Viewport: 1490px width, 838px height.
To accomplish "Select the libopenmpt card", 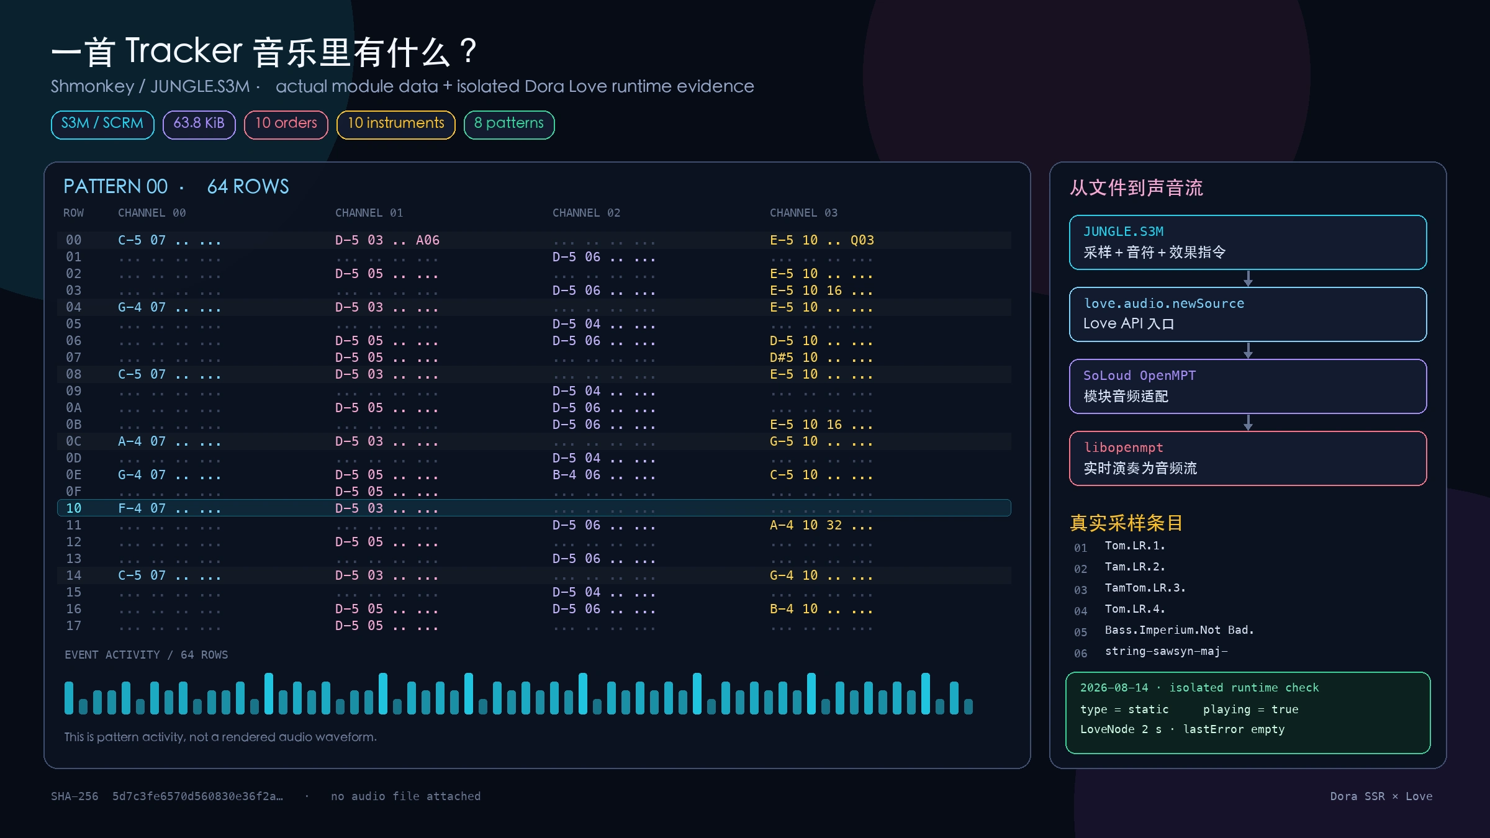I will click(x=1248, y=458).
